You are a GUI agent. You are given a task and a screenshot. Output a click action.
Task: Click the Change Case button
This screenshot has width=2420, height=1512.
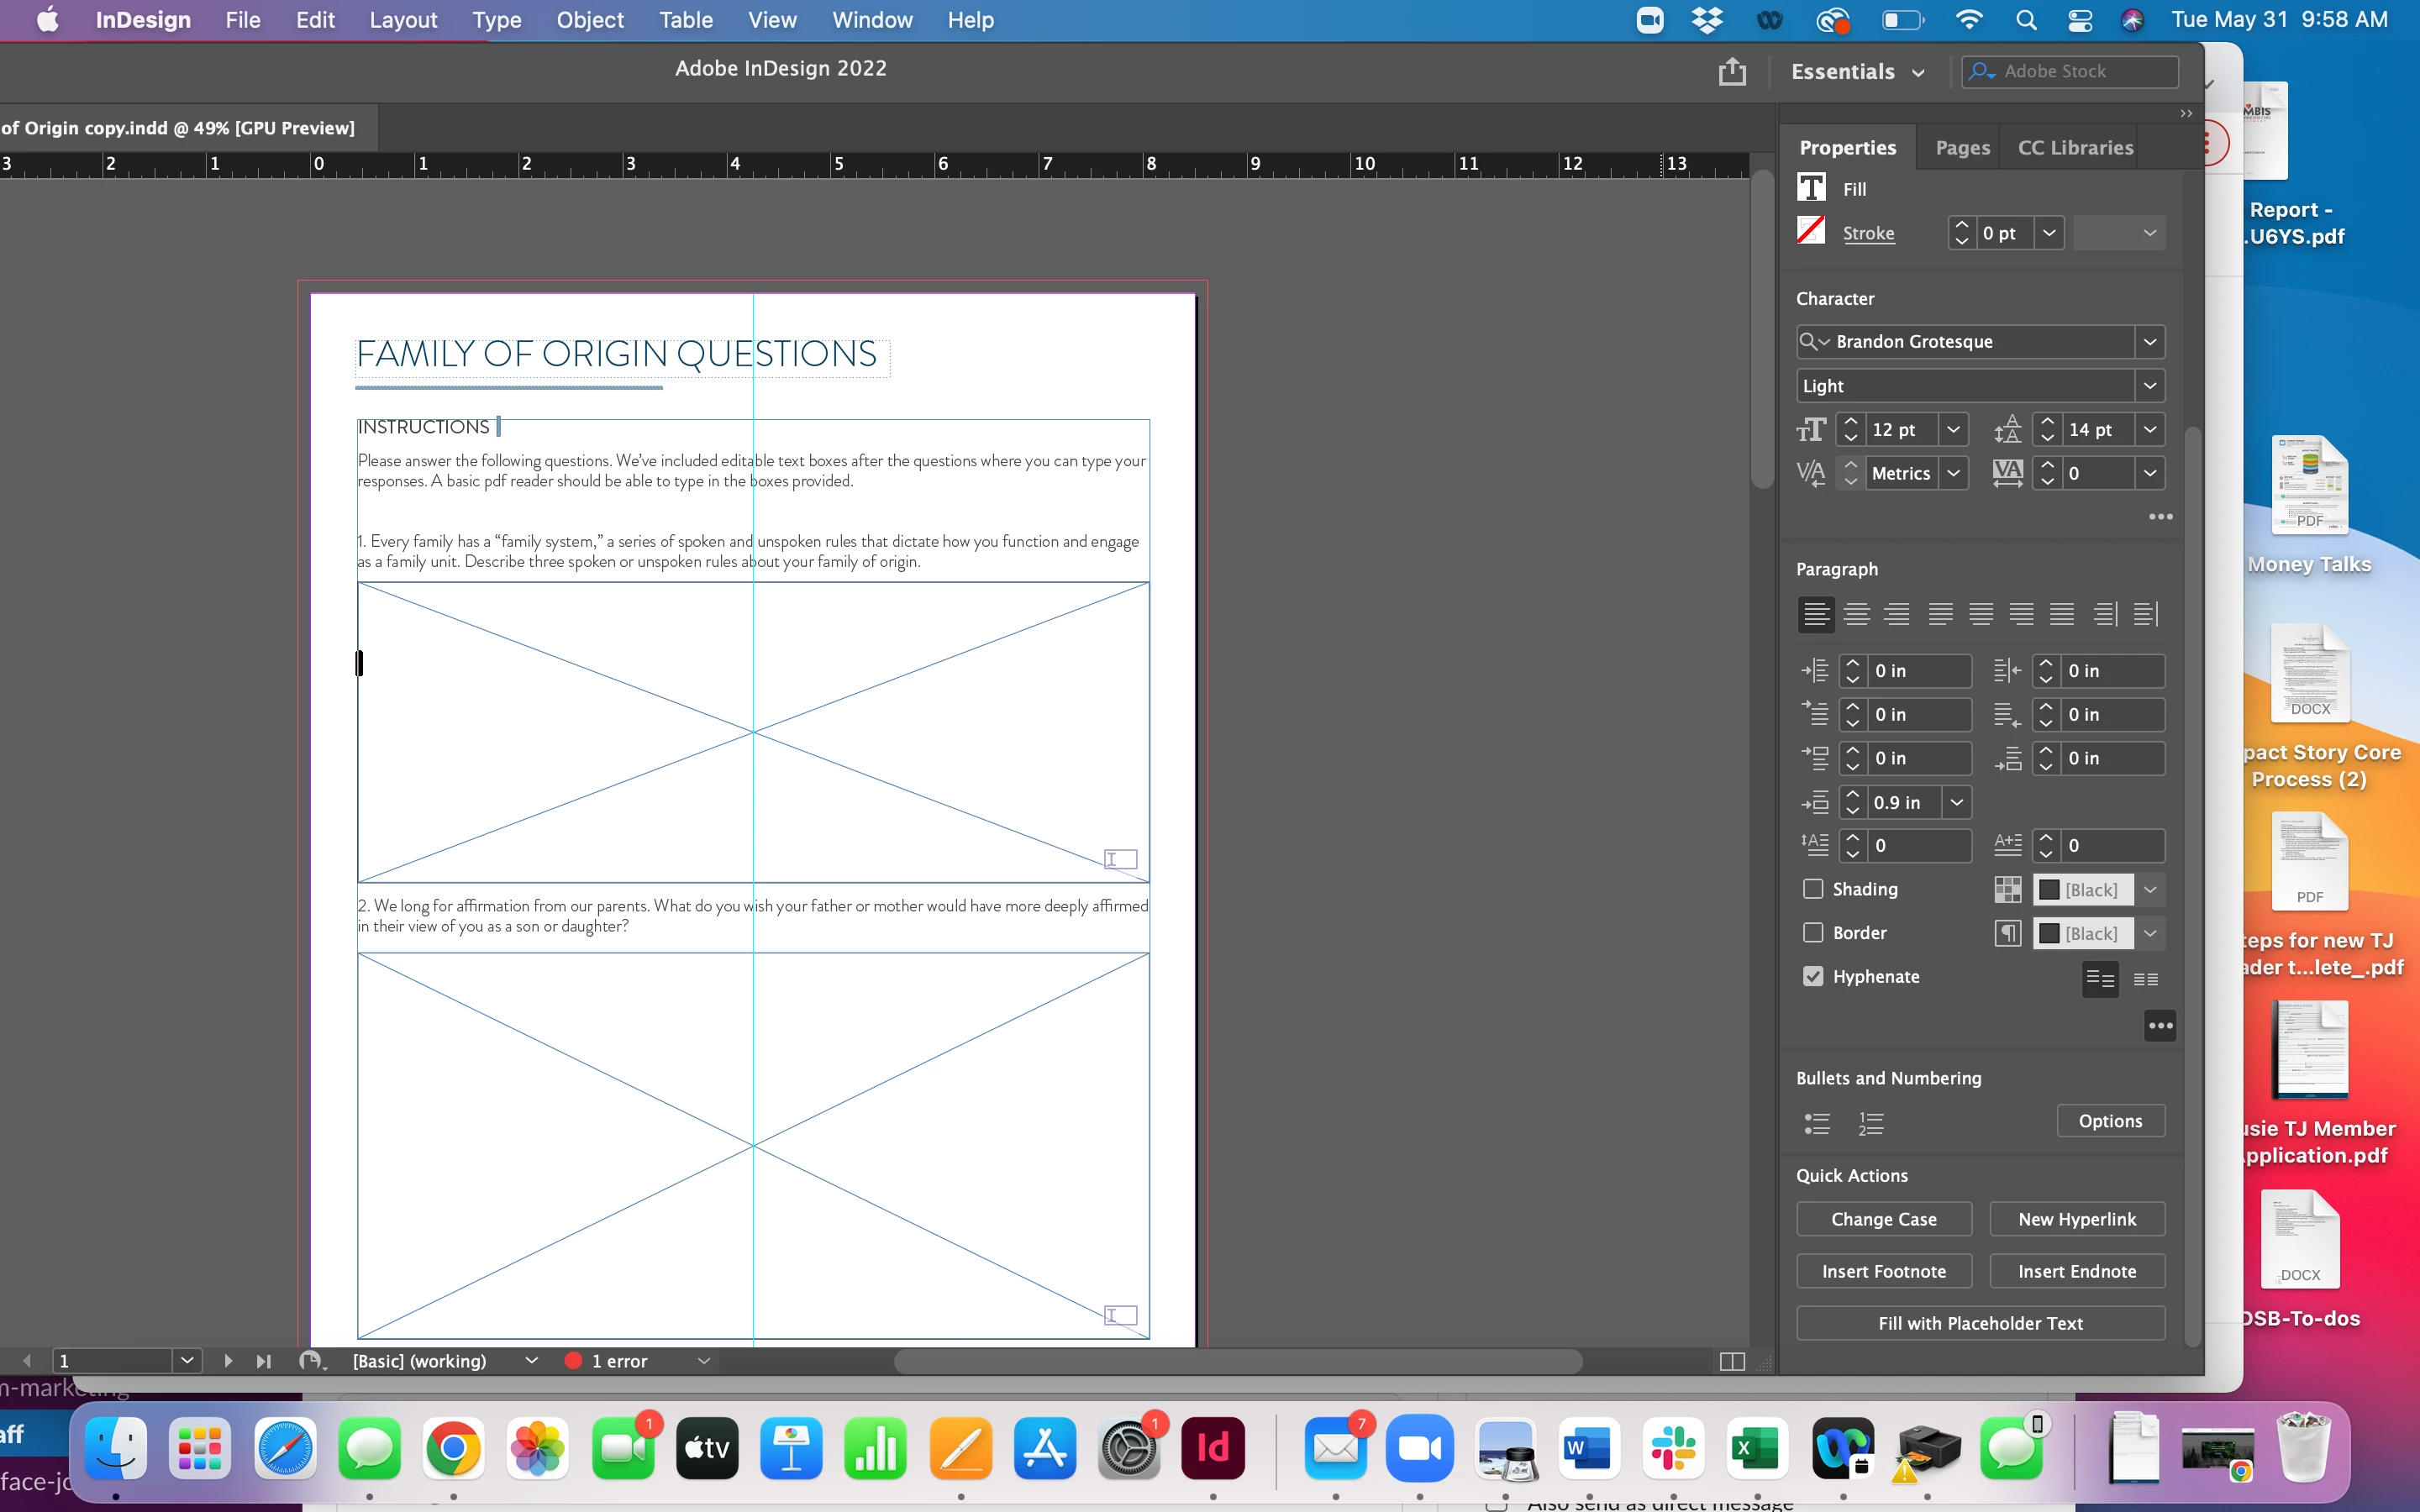point(1883,1219)
